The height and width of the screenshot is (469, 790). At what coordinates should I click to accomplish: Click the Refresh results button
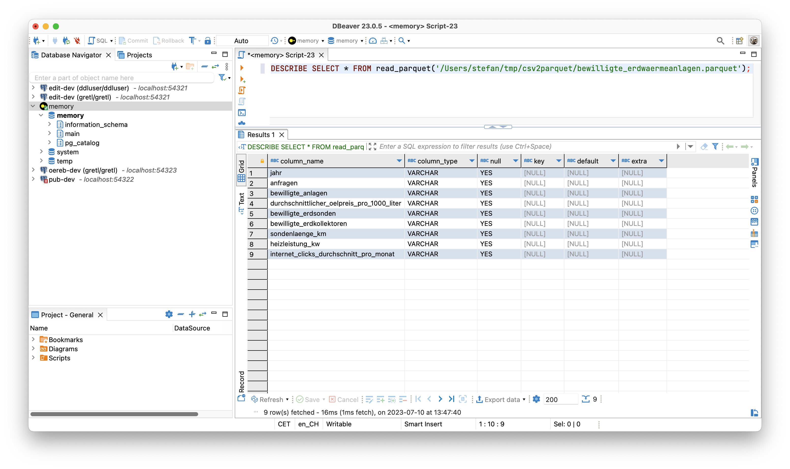pos(267,399)
